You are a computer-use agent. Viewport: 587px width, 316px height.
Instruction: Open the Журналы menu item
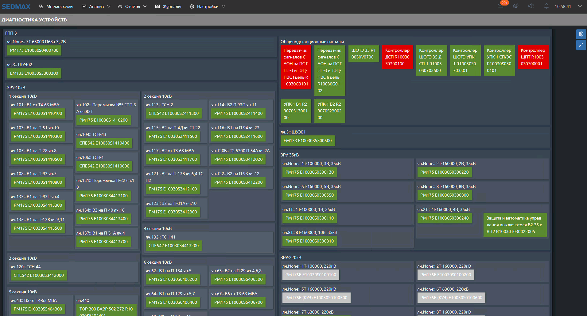click(x=168, y=6)
